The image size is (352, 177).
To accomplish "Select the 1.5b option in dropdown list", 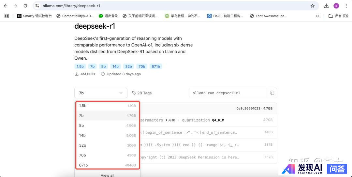I will [x=107, y=106].
